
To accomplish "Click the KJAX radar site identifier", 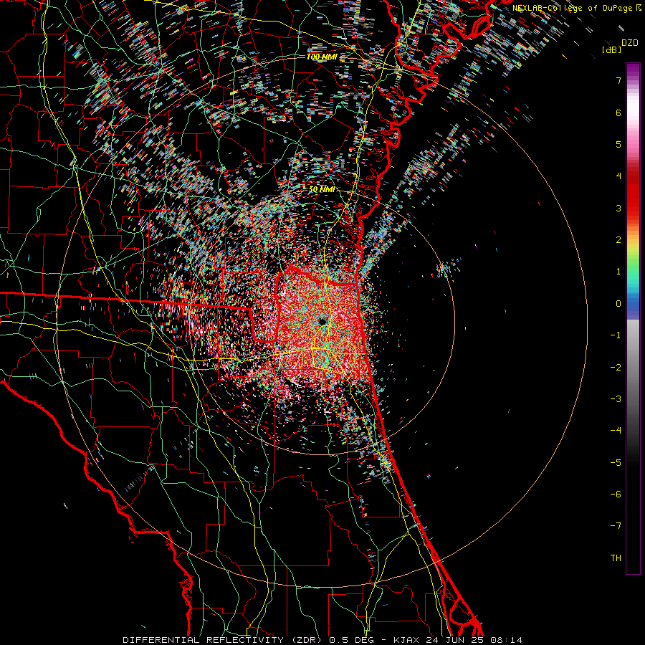I will point(406,640).
